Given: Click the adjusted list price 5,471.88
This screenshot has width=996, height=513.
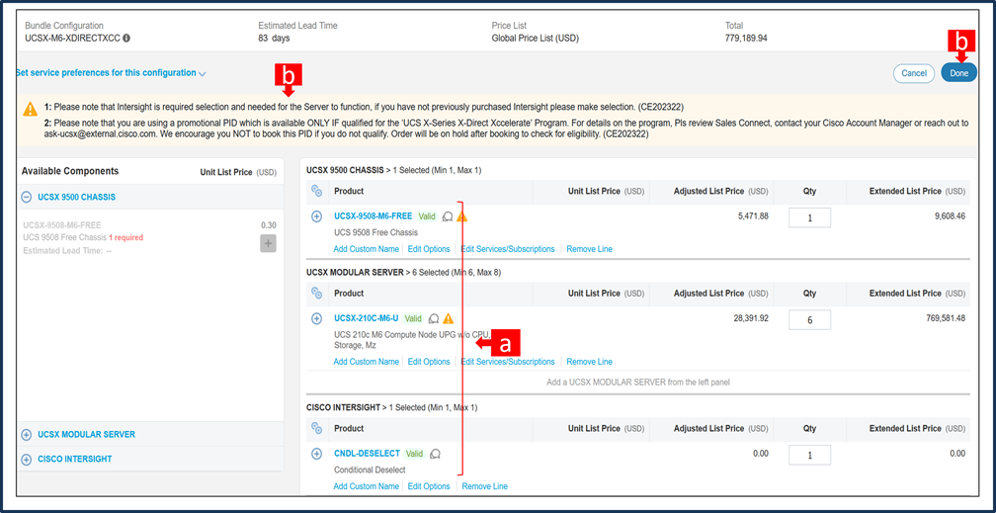Looking at the screenshot, I should tap(754, 216).
